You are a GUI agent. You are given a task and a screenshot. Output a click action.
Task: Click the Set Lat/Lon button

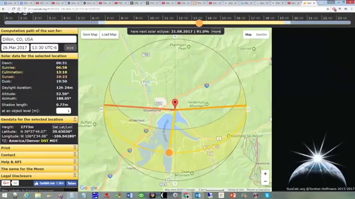coord(63,127)
